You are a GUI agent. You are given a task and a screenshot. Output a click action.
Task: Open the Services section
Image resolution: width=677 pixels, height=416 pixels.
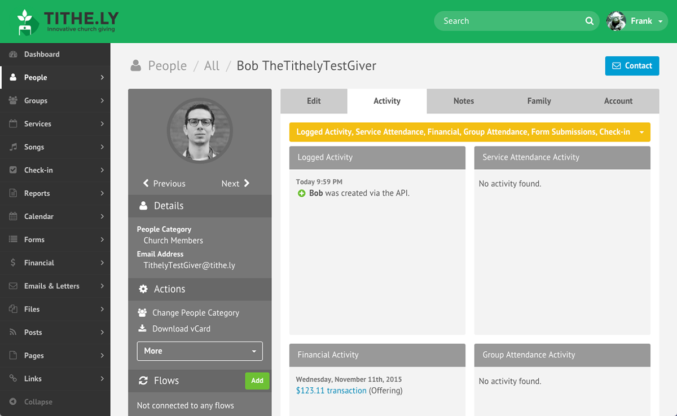12,123
